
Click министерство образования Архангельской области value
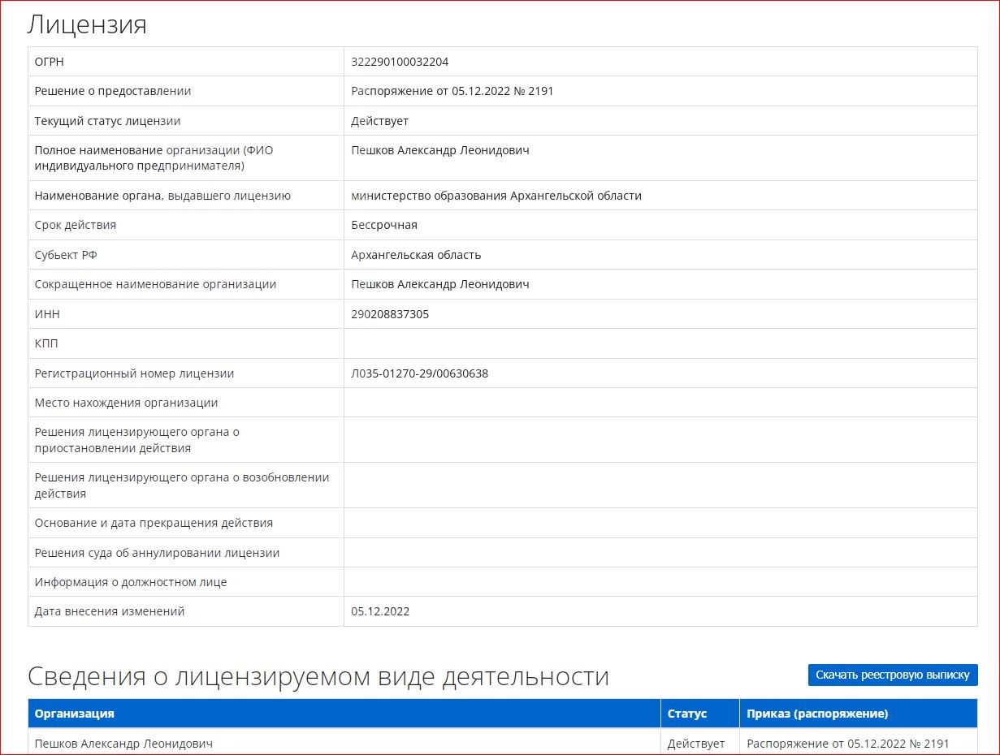[496, 196]
